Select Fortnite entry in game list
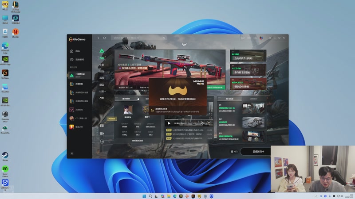This screenshot has width=355, height=199. [79, 127]
